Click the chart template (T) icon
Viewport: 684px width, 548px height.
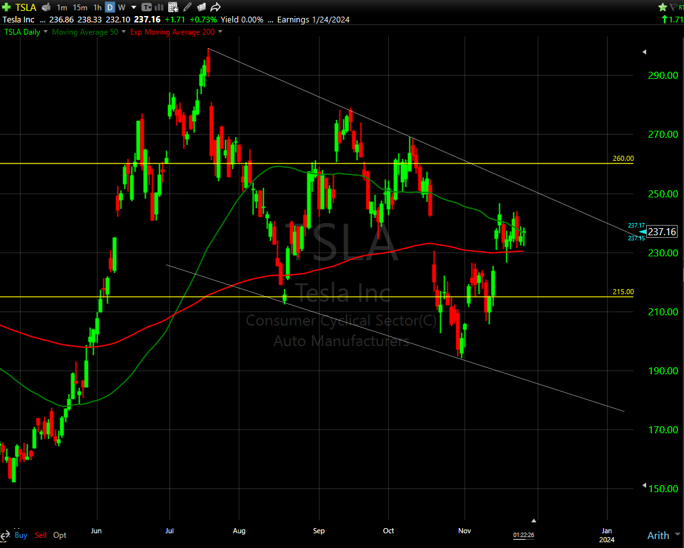pos(146,8)
